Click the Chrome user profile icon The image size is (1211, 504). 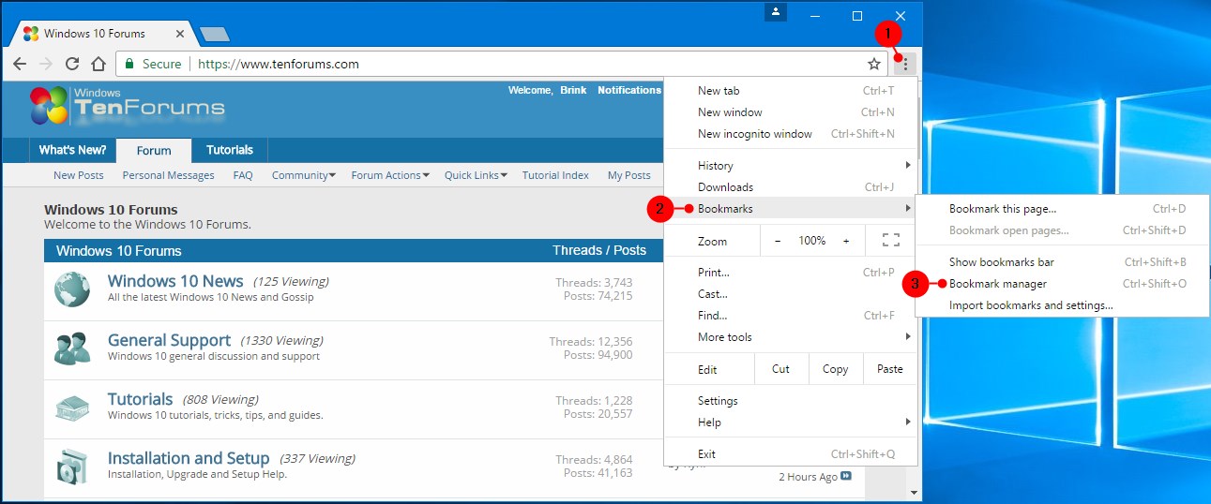(x=775, y=12)
